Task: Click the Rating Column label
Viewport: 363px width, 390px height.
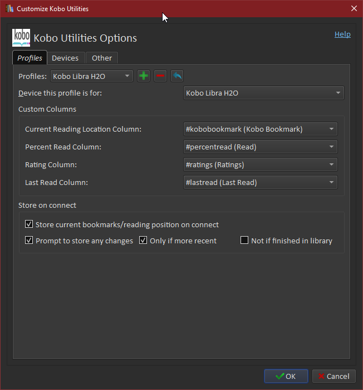Action: [51, 164]
